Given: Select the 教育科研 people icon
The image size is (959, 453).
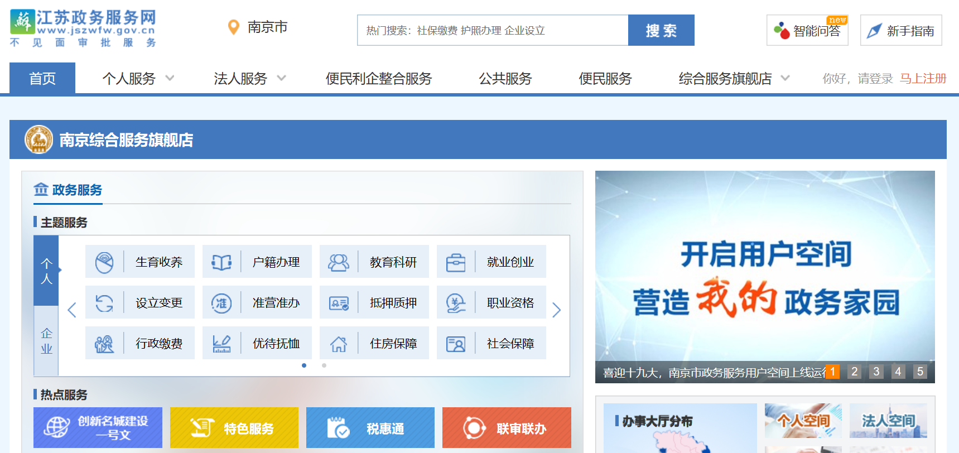Looking at the screenshot, I should 339,262.
